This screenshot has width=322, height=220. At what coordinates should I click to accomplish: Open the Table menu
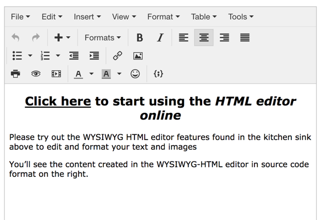(x=204, y=17)
